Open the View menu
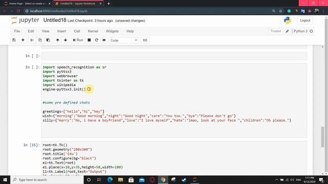 (46, 31)
